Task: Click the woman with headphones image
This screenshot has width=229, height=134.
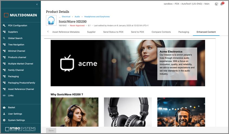Action: (75, 112)
